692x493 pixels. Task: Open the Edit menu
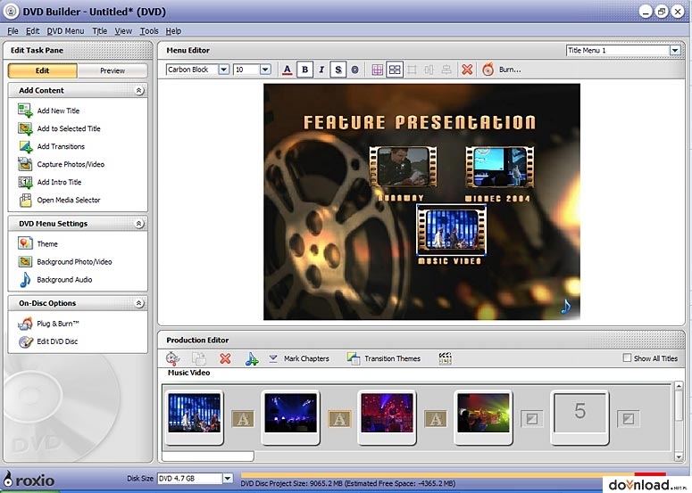click(32, 31)
